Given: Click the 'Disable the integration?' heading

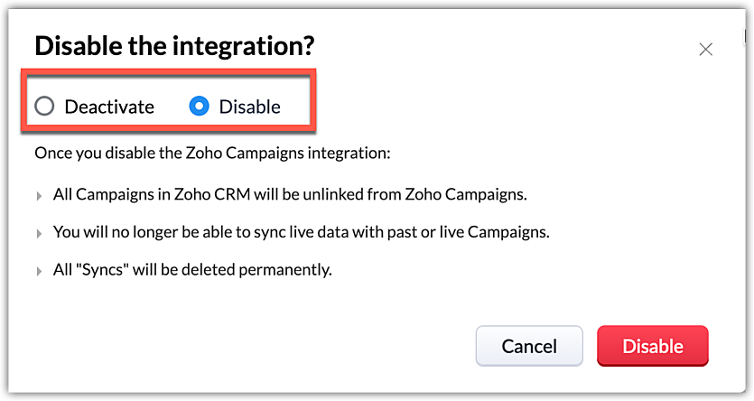Looking at the screenshot, I should (x=174, y=45).
